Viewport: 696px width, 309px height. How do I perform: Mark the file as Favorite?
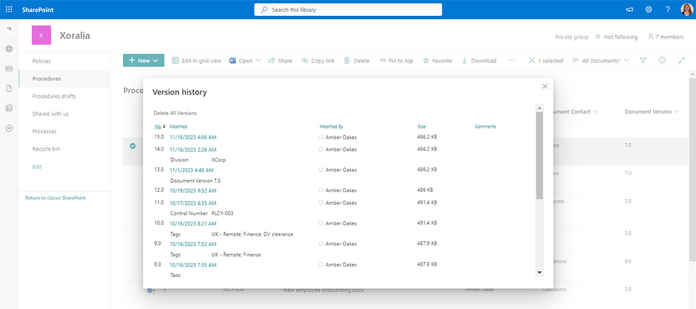(x=438, y=61)
